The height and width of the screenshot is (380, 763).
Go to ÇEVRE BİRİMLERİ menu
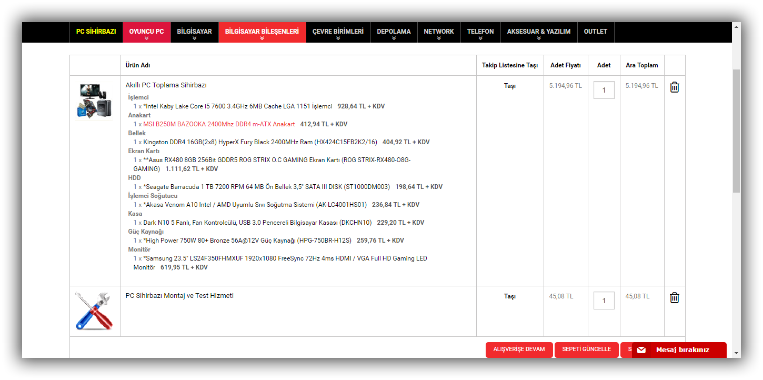click(338, 32)
